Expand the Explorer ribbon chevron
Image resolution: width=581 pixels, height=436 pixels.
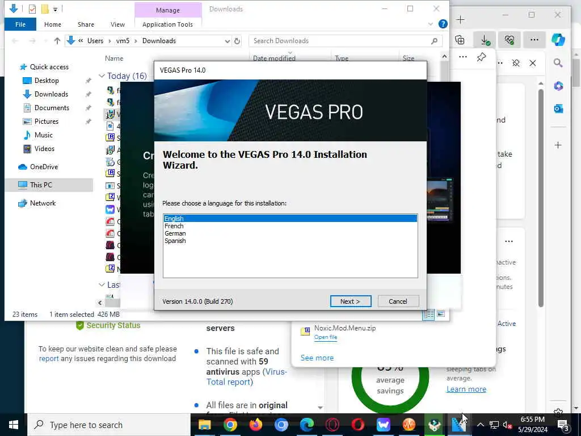coord(430,24)
